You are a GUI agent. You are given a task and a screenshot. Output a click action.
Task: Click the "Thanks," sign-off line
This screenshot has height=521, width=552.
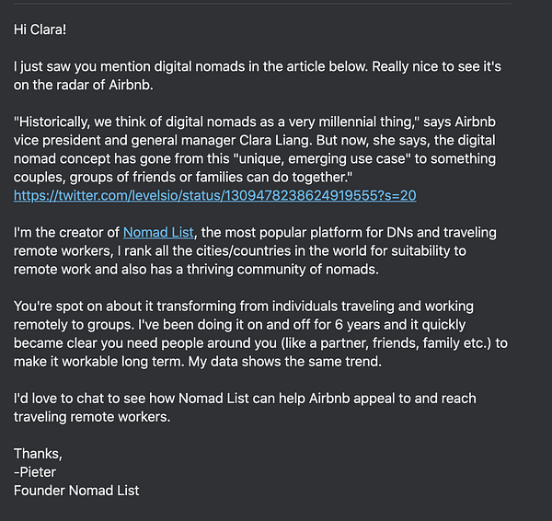(38, 454)
